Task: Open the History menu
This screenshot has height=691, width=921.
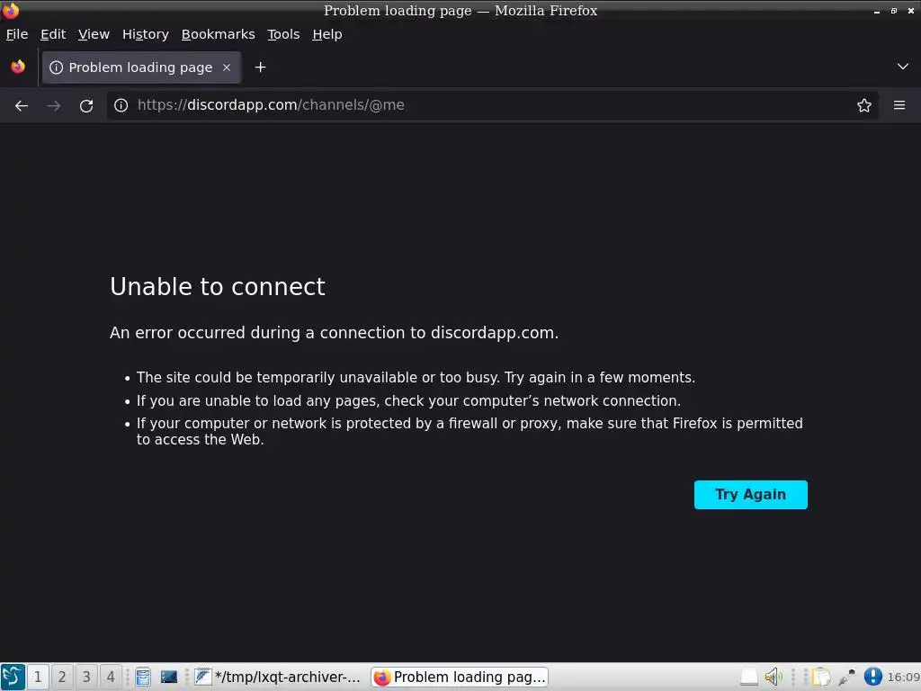Action: point(146,34)
